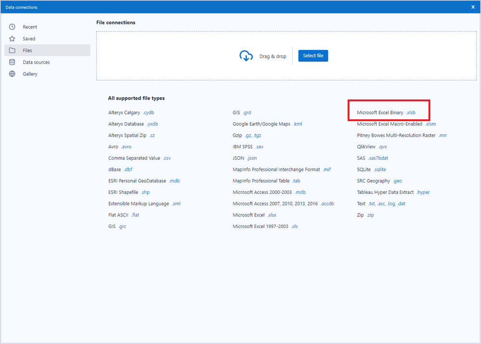Viewport: 481px width, 344px height.
Task: Choose the Access 2000-2003 .mdb link
Action: coord(300,192)
